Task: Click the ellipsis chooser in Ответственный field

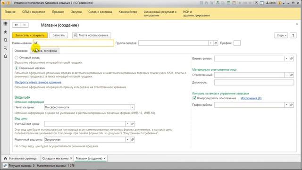Action: coord(286,75)
